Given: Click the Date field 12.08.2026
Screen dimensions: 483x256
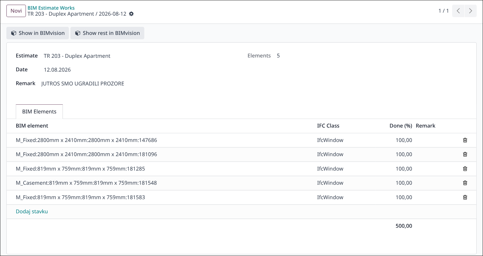Looking at the screenshot, I should coord(57,70).
